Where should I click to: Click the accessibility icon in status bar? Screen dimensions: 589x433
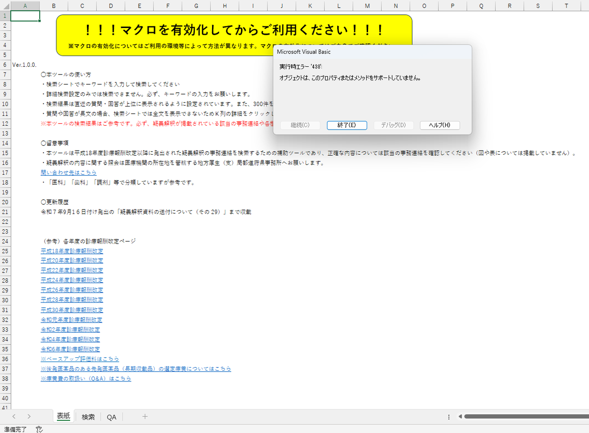(x=39, y=429)
